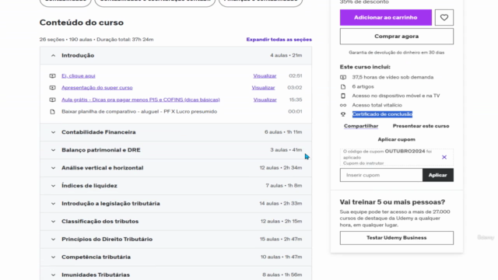
Task: Click Visualizar for 'Ei, clique aqui'
Action: click(x=265, y=76)
